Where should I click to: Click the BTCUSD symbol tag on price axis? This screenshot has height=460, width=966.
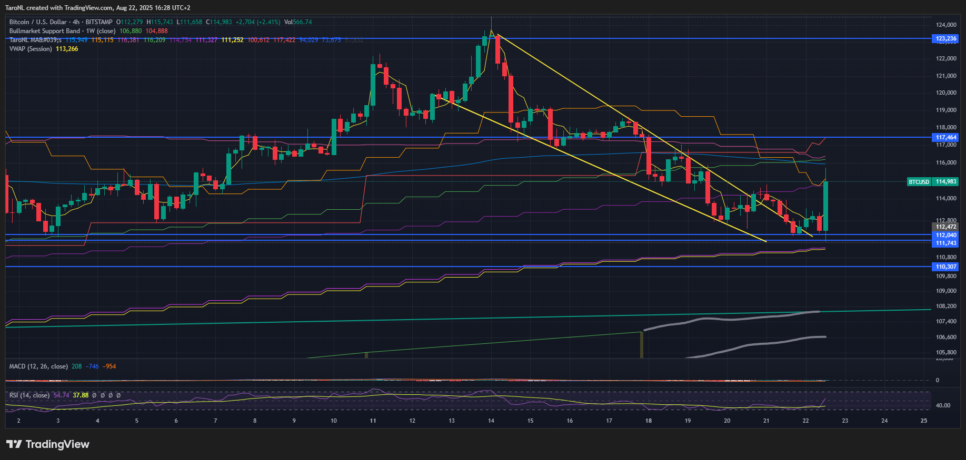pos(919,182)
